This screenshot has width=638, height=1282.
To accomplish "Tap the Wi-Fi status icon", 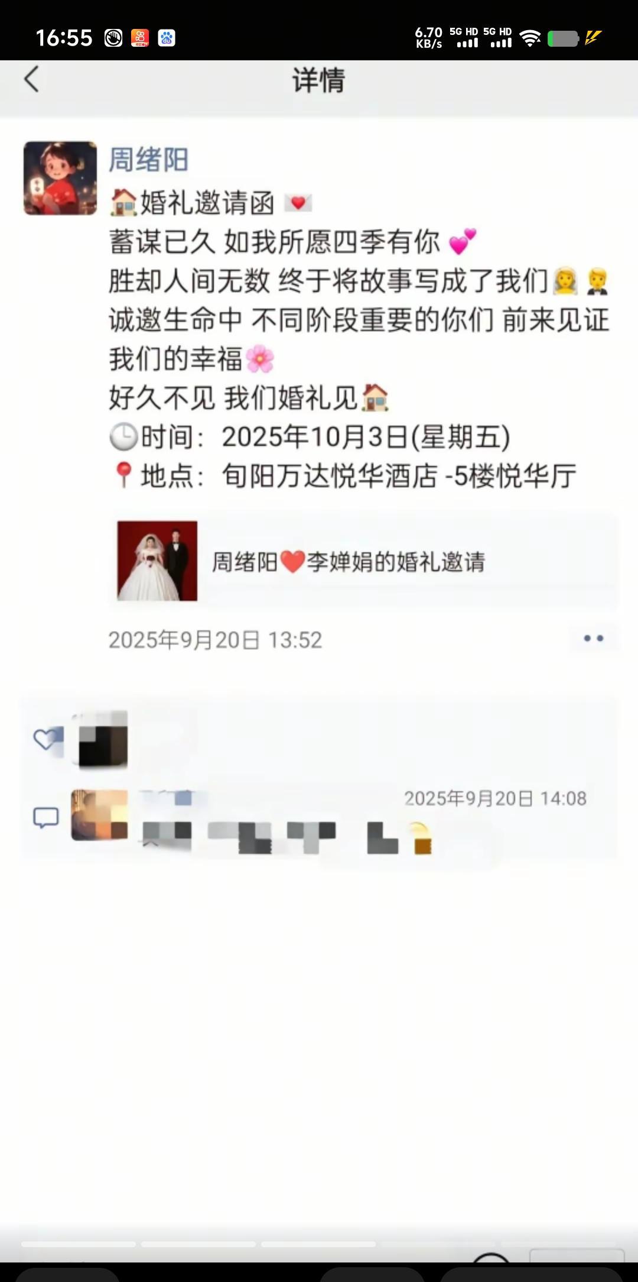I will pyautogui.click(x=530, y=38).
